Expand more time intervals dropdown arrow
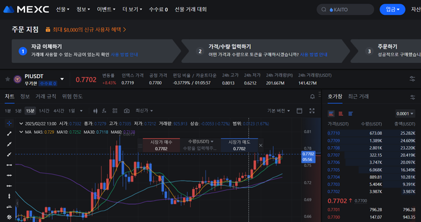This screenshot has width=421, height=222. click(x=81, y=111)
